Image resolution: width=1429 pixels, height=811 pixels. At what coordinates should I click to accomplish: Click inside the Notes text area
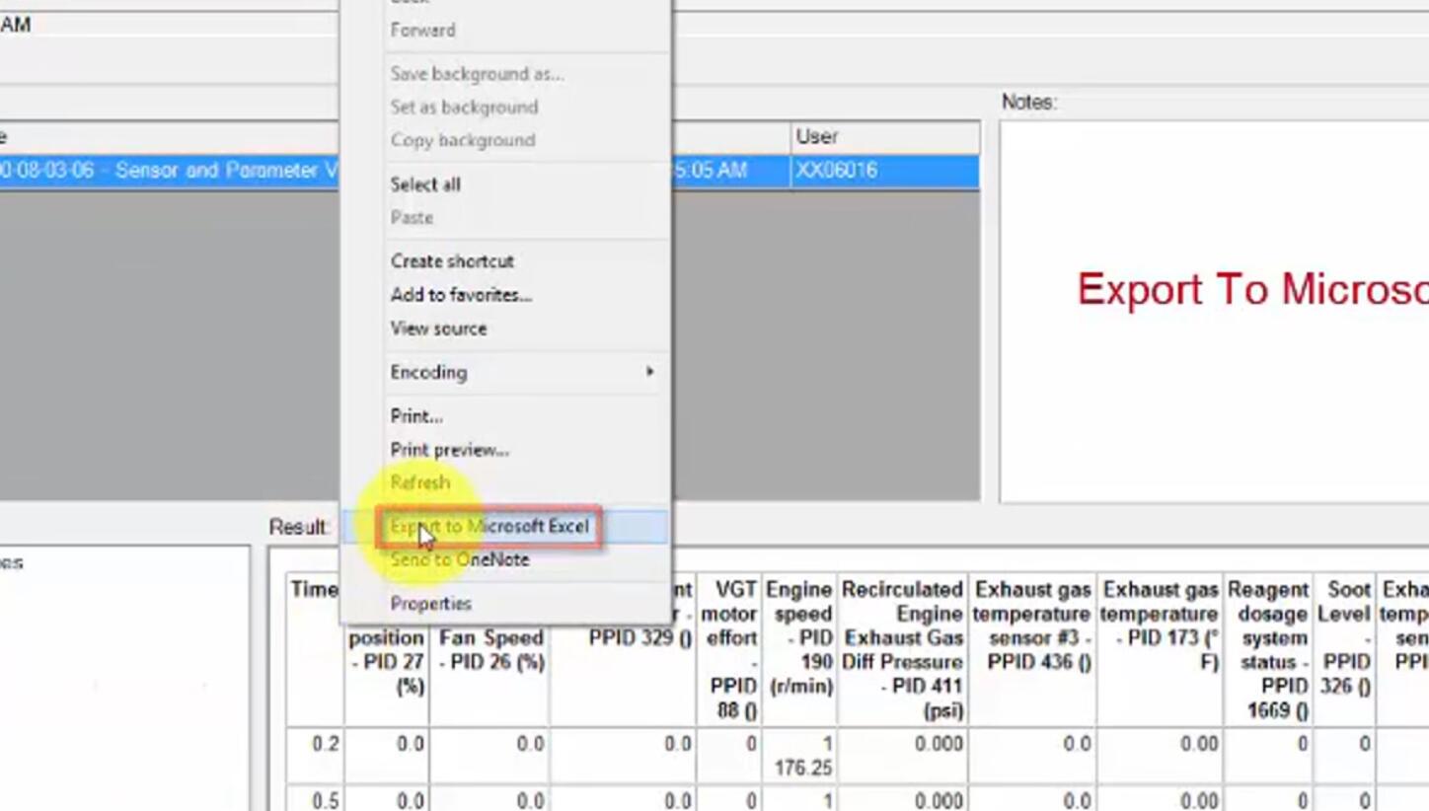point(1214,312)
